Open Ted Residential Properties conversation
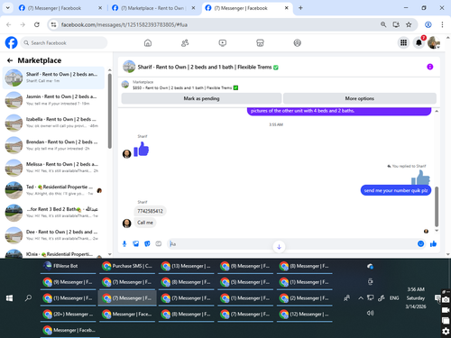The image size is (451, 338). [x=53, y=190]
